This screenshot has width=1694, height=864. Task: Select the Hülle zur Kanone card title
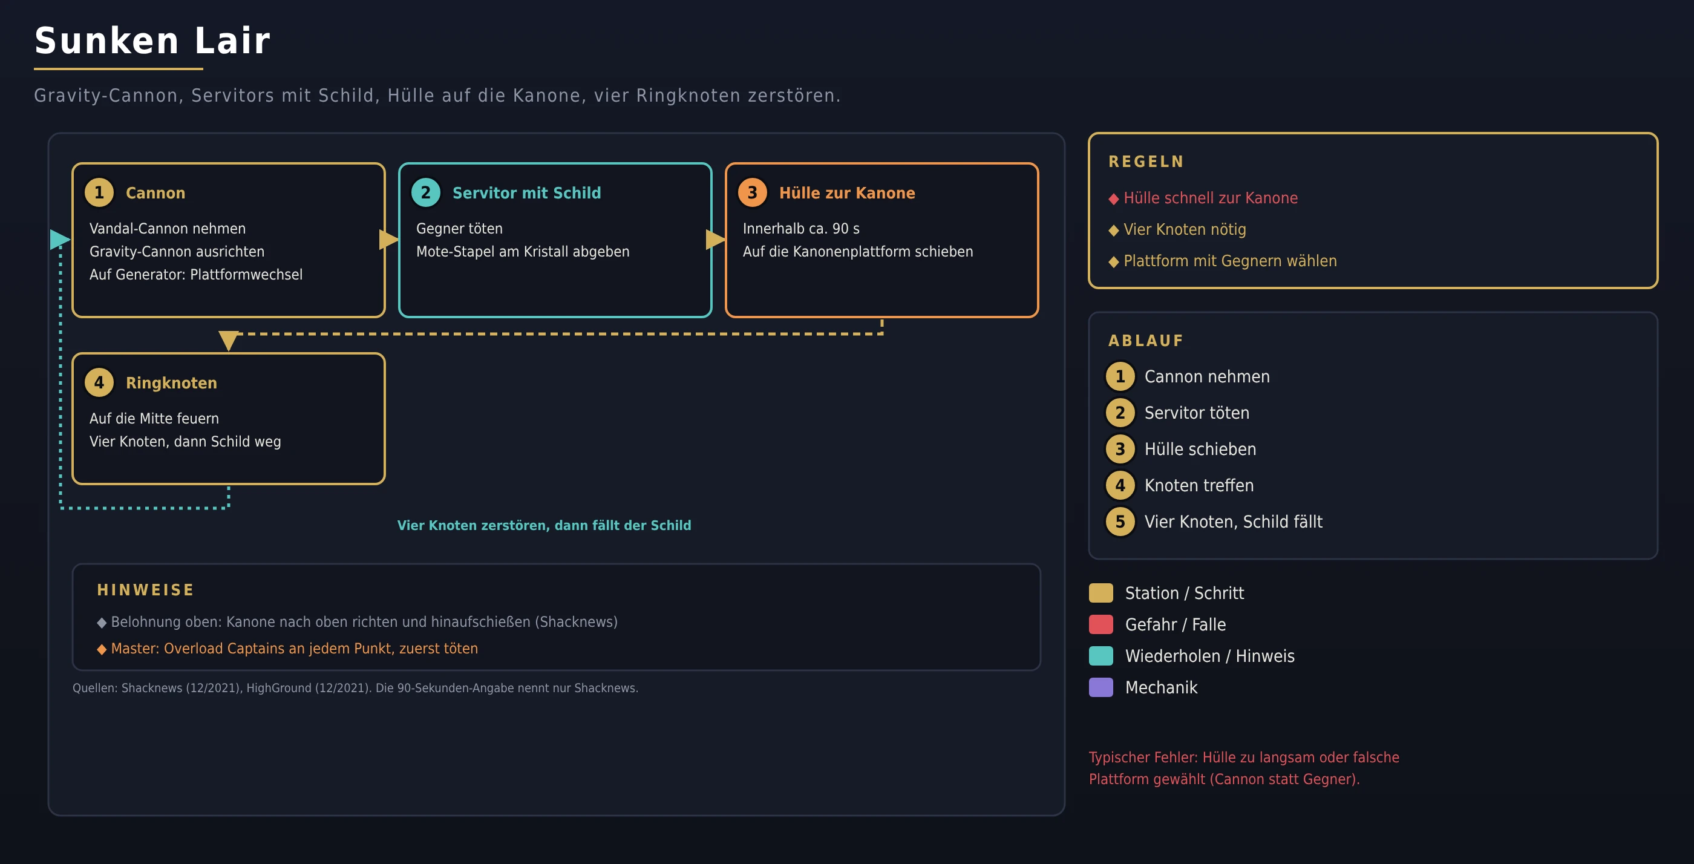point(847,192)
